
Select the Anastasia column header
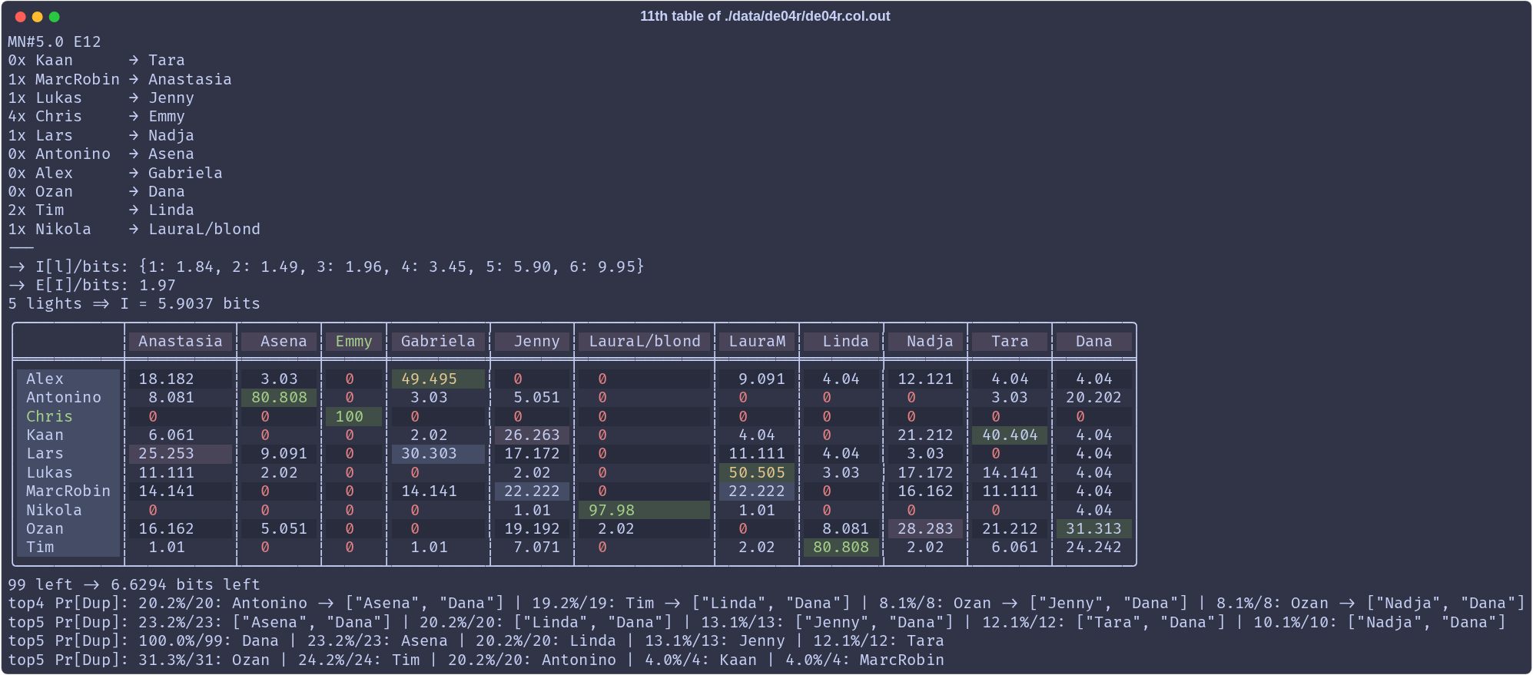(181, 341)
